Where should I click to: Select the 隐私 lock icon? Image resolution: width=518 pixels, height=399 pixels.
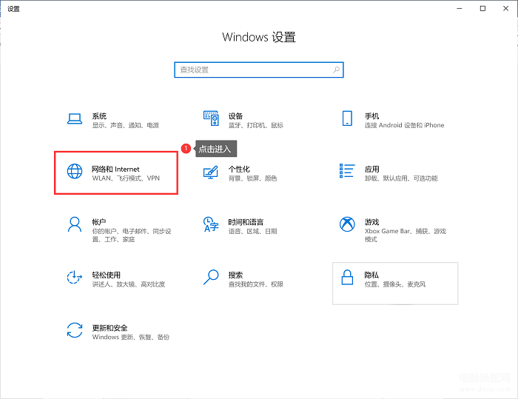(347, 277)
